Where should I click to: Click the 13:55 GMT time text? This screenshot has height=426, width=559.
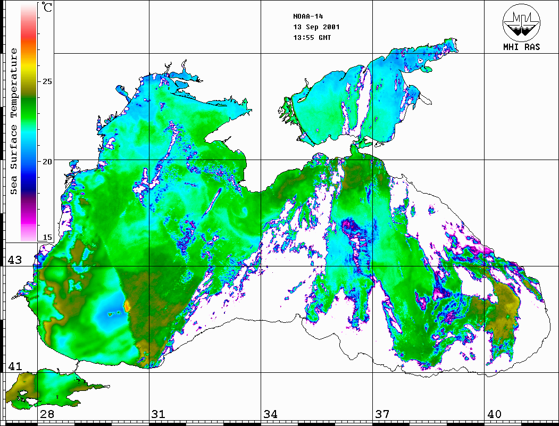(312, 38)
